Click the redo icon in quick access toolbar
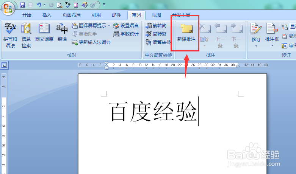The width and height of the screenshot is (296, 174). [x=51, y=5]
